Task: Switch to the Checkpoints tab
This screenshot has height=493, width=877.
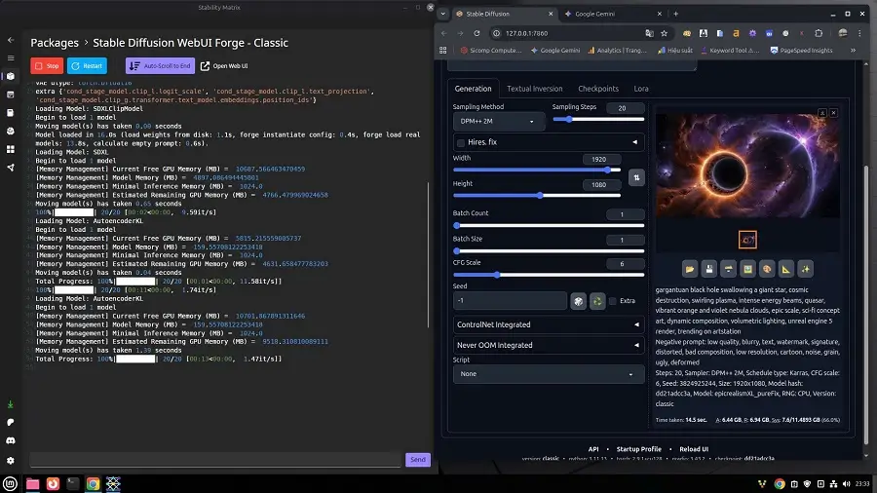Action: [x=598, y=89]
